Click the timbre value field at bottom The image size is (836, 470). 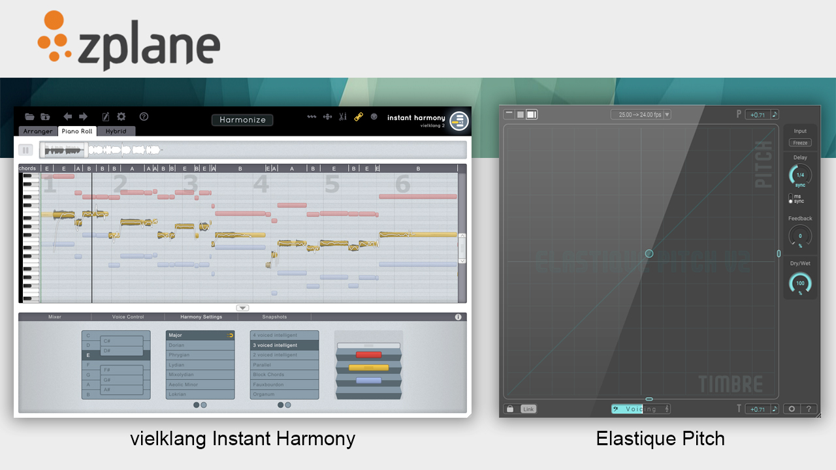758,409
